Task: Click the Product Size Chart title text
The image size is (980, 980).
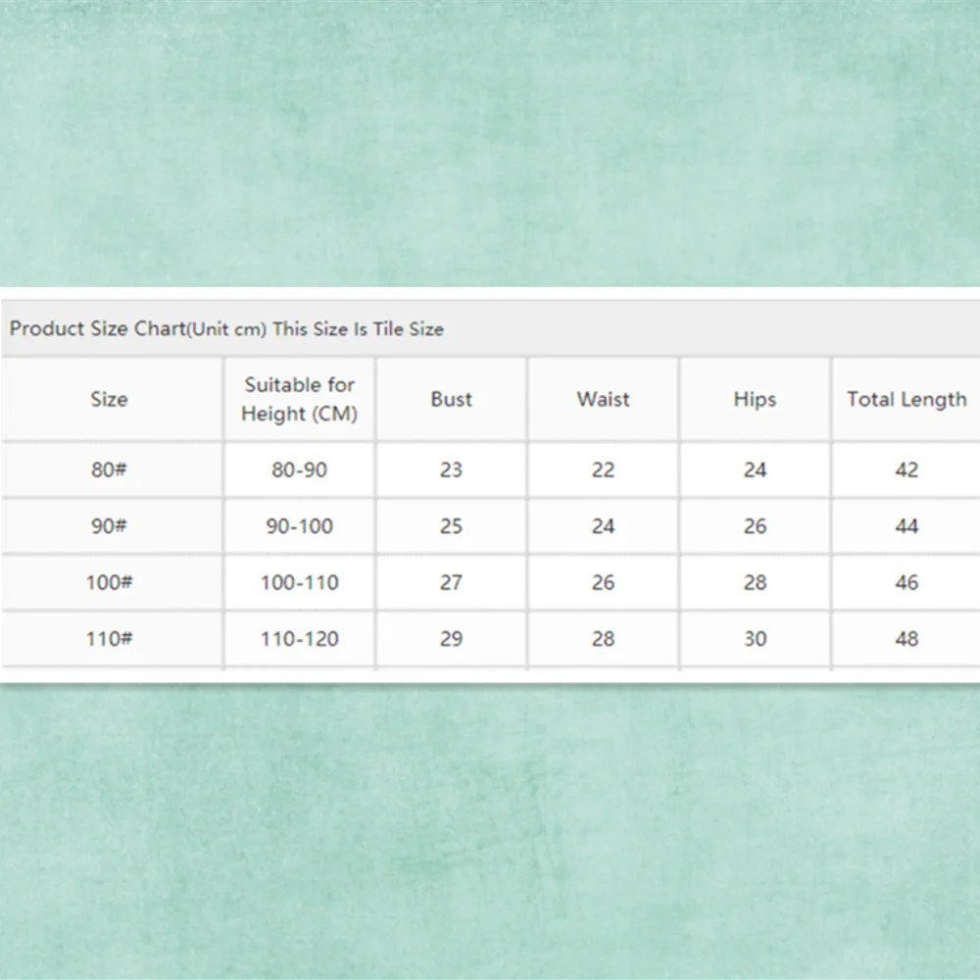Action: 226,329
